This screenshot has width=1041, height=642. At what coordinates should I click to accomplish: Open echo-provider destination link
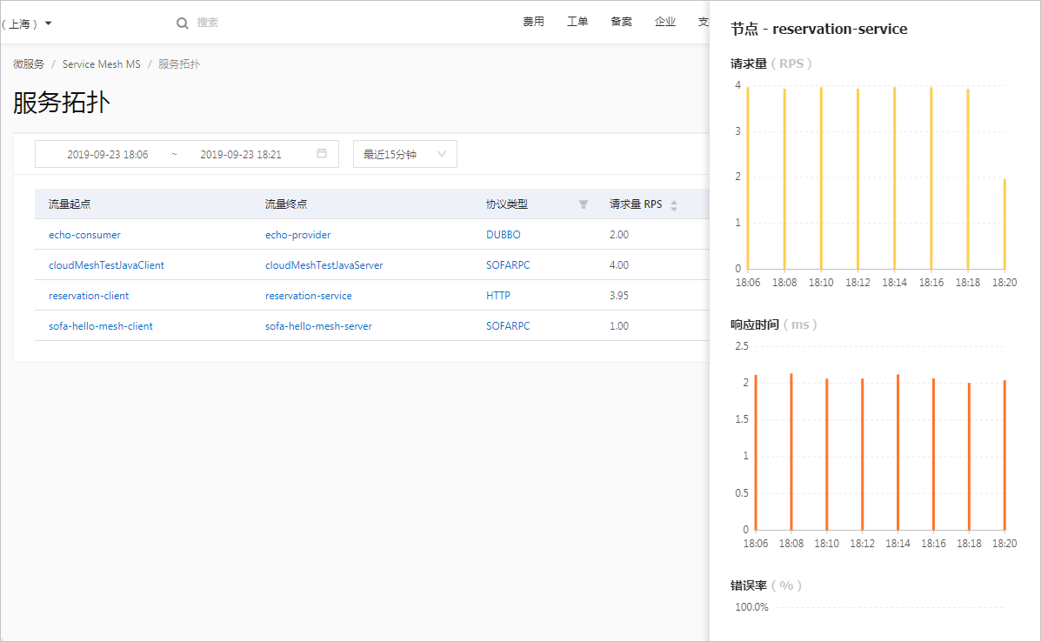(x=297, y=235)
